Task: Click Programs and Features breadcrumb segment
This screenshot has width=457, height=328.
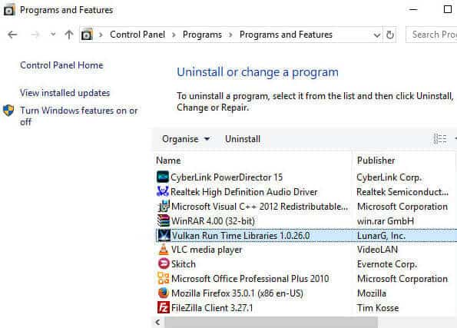Action: (x=286, y=35)
